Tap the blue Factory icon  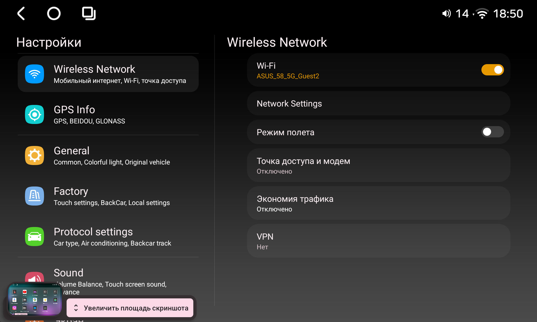(x=35, y=196)
